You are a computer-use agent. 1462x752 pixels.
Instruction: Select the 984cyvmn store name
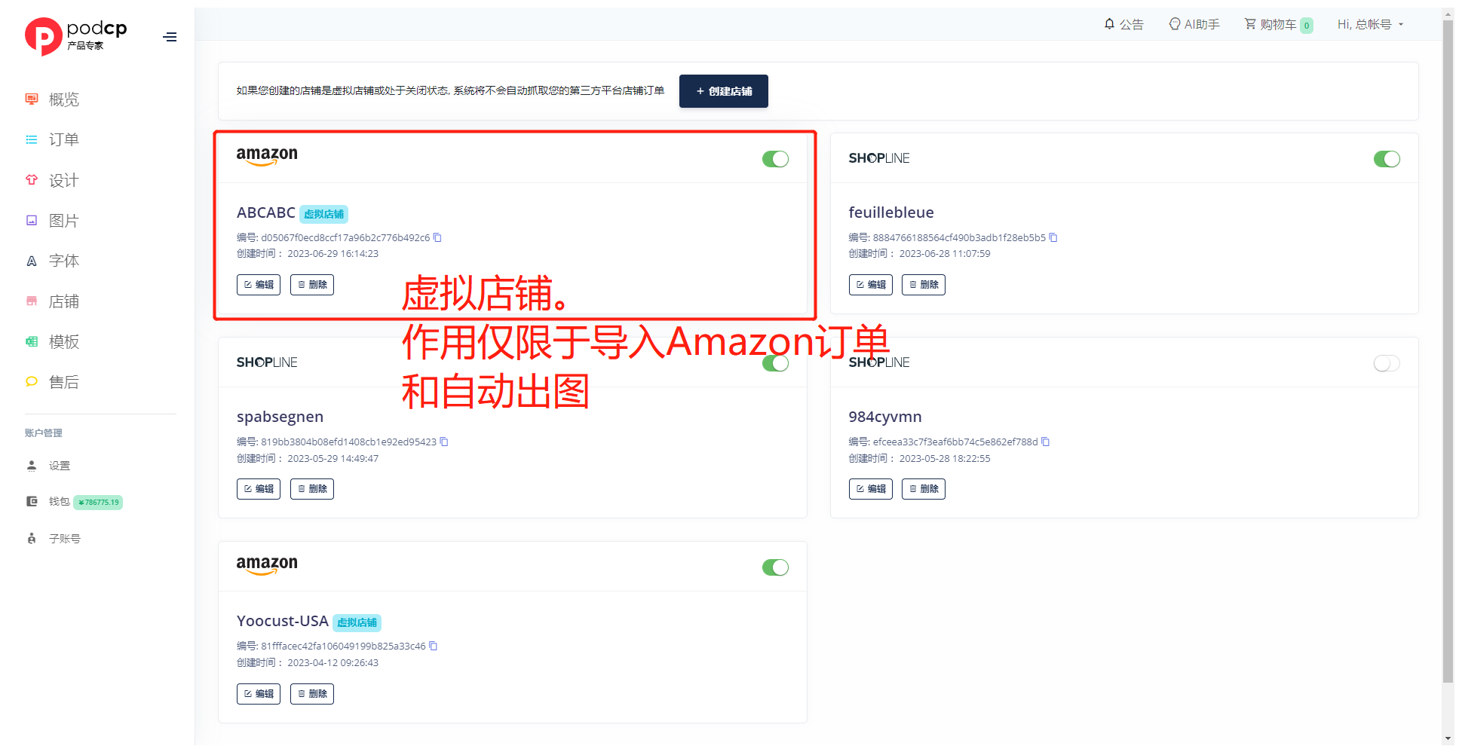(885, 417)
